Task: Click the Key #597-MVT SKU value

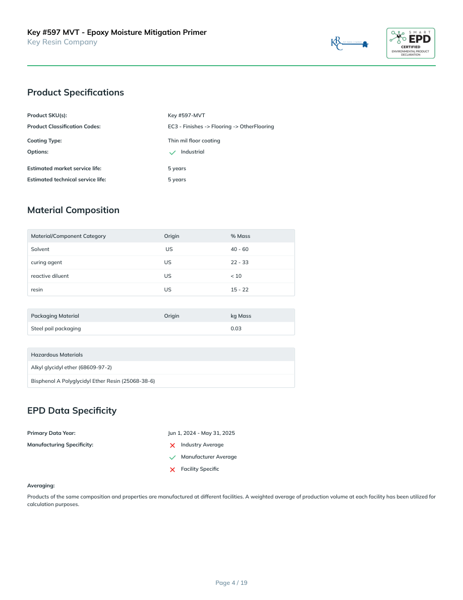Action: click(x=187, y=116)
